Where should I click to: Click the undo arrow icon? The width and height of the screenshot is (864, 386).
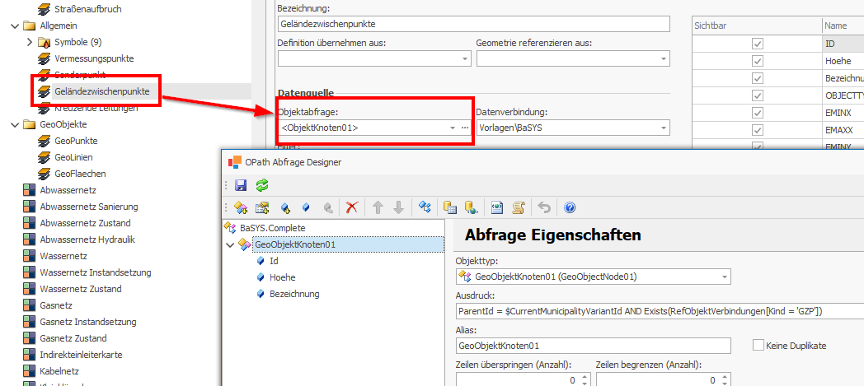click(x=543, y=207)
